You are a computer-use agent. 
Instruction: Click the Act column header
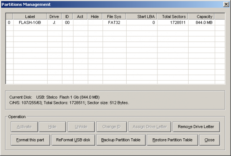[80, 17]
